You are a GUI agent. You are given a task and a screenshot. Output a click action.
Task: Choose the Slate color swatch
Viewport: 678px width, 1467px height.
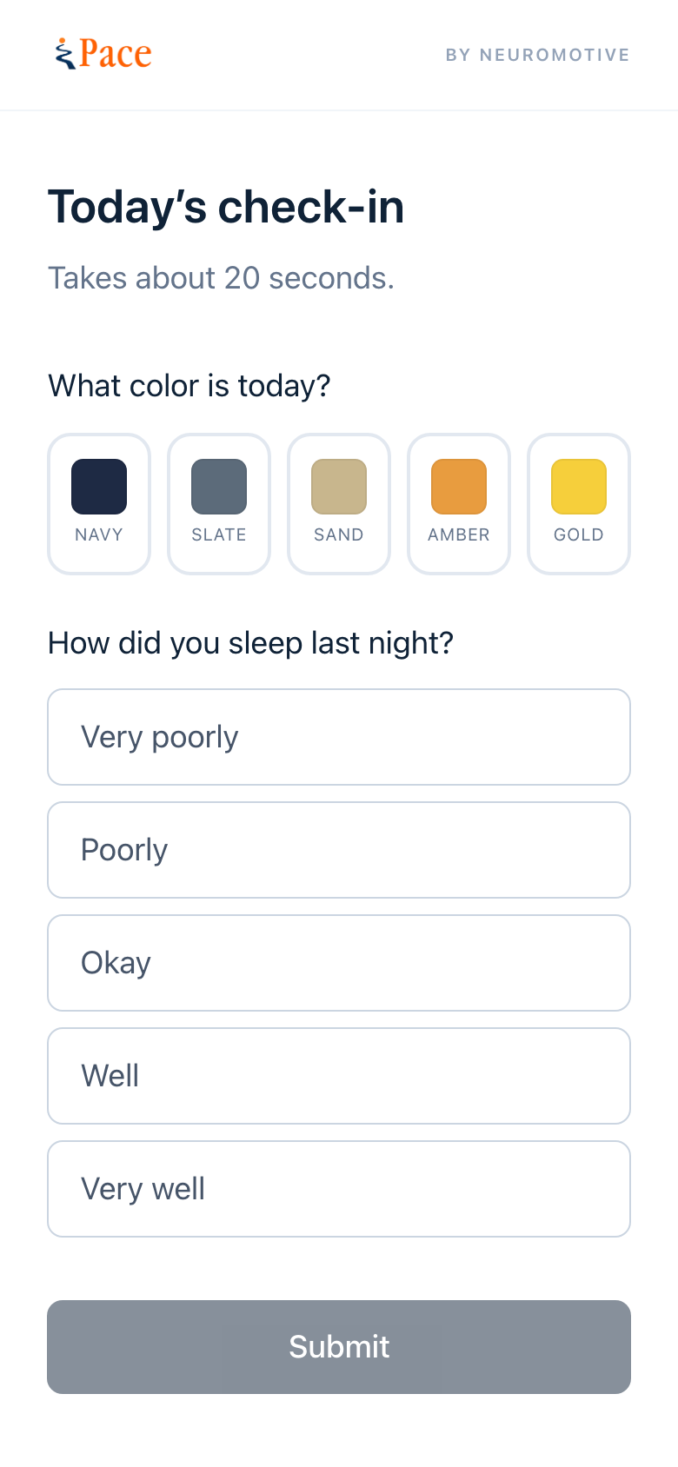click(219, 504)
